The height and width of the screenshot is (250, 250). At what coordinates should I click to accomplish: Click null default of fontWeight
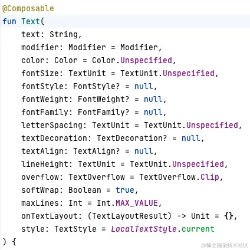pyautogui.click(x=153, y=99)
